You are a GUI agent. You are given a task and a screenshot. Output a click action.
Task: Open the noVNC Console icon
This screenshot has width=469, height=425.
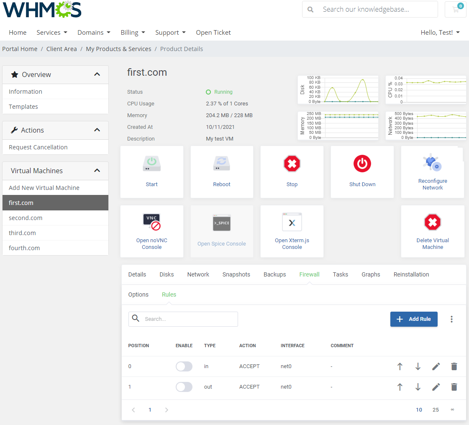coord(151,222)
